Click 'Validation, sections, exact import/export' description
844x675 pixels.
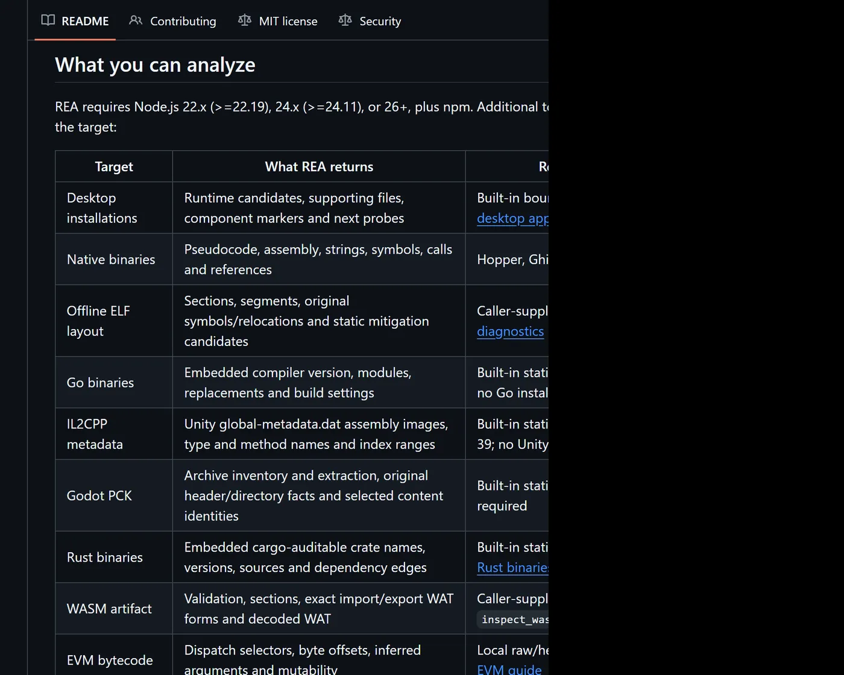[x=319, y=609]
